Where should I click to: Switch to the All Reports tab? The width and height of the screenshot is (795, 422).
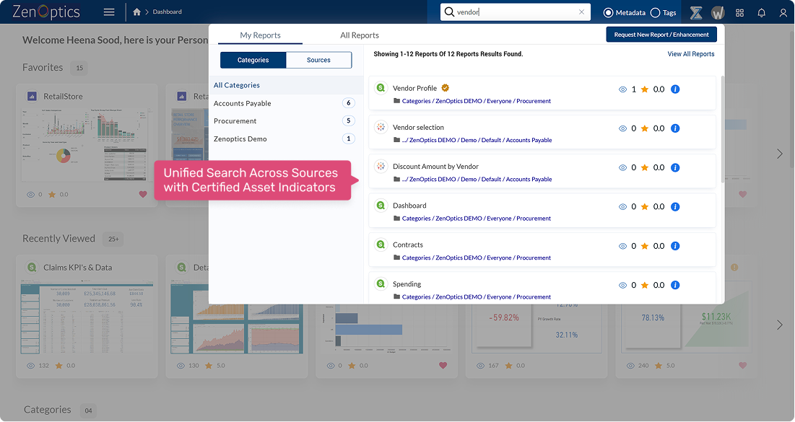click(359, 35)
